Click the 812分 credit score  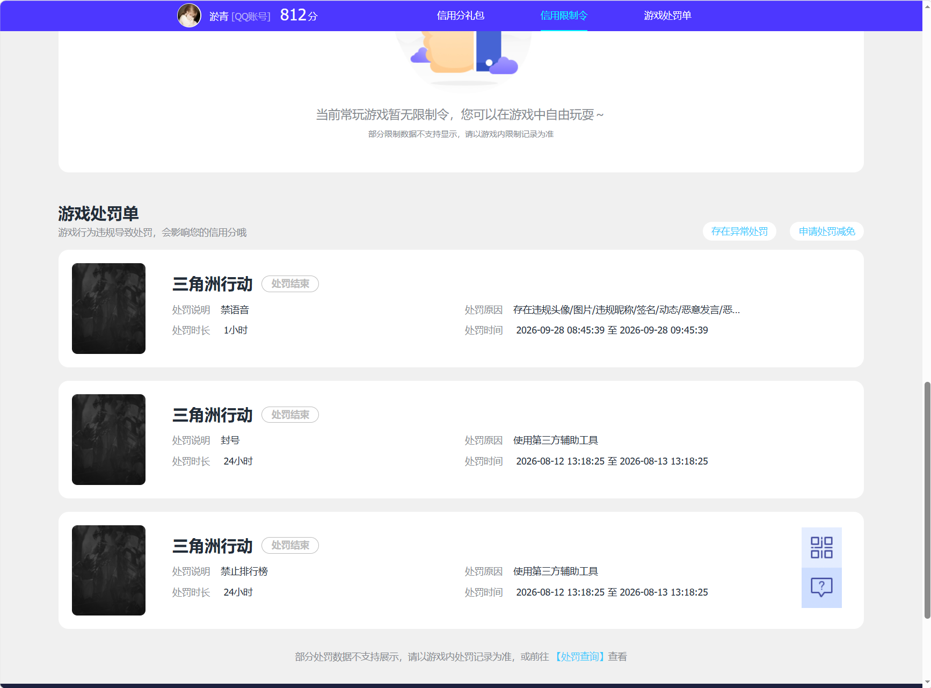point(299,15)
